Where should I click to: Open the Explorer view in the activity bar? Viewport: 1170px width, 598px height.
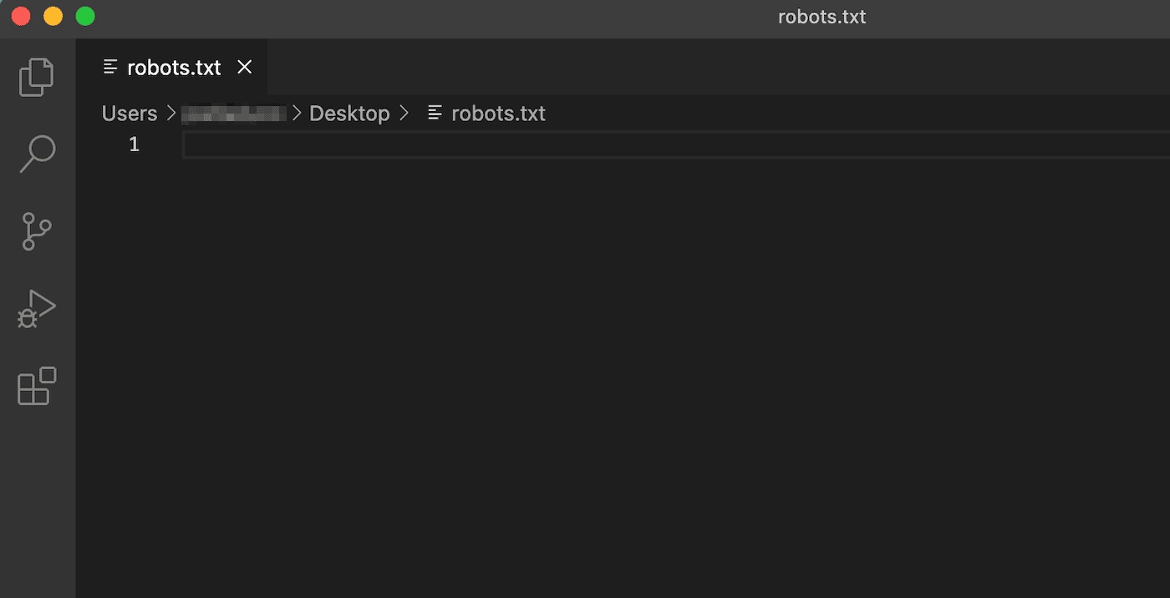[37, 76]
